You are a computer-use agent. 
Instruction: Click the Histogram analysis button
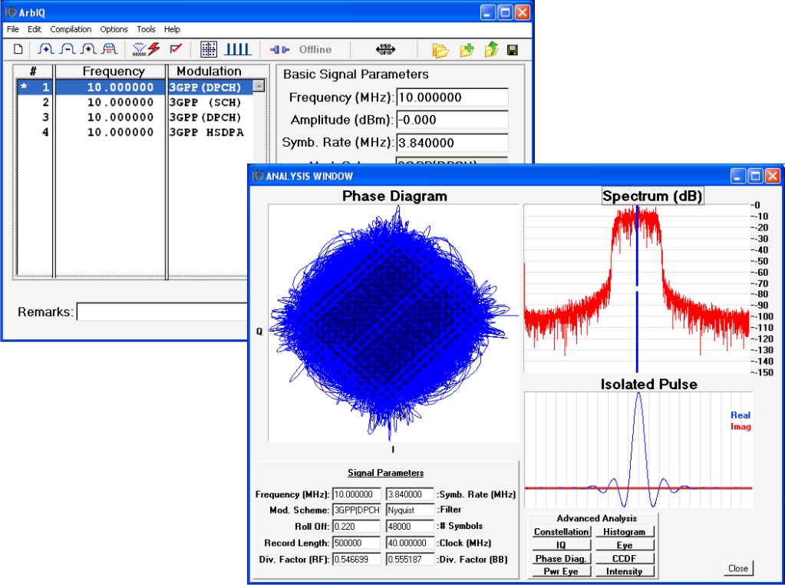coord(624,532)
